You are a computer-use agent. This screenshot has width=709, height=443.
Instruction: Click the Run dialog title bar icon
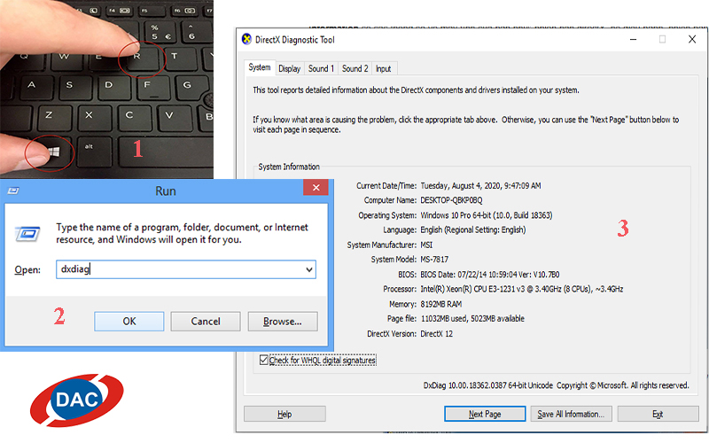pyautogui.click(x=13, y=190)
